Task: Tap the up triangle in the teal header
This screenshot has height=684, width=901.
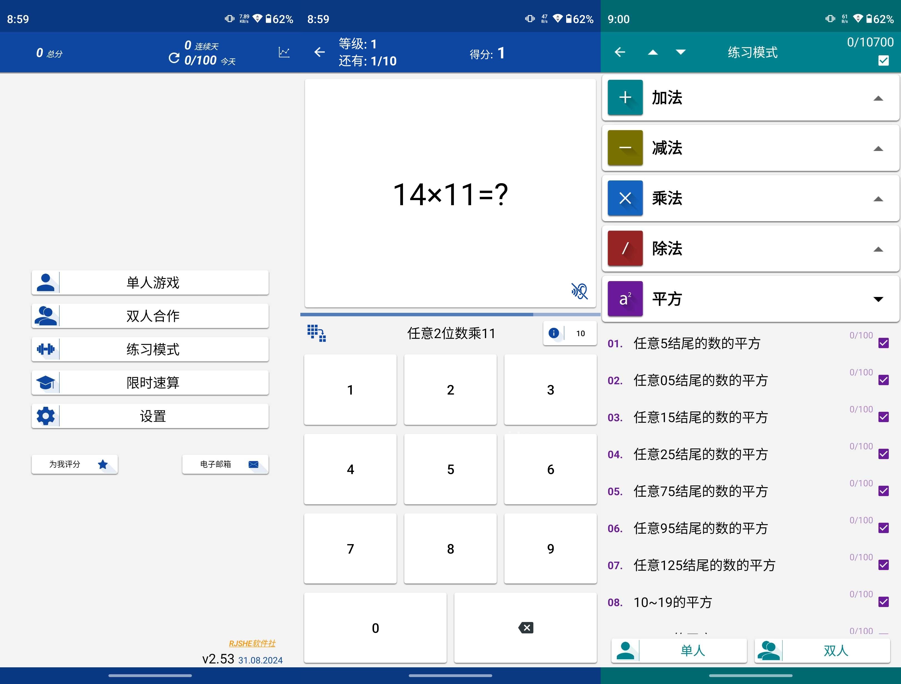Action: [653, 52]
